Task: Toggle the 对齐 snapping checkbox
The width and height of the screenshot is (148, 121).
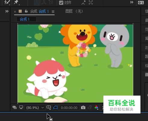Action: tap(61, 3)
